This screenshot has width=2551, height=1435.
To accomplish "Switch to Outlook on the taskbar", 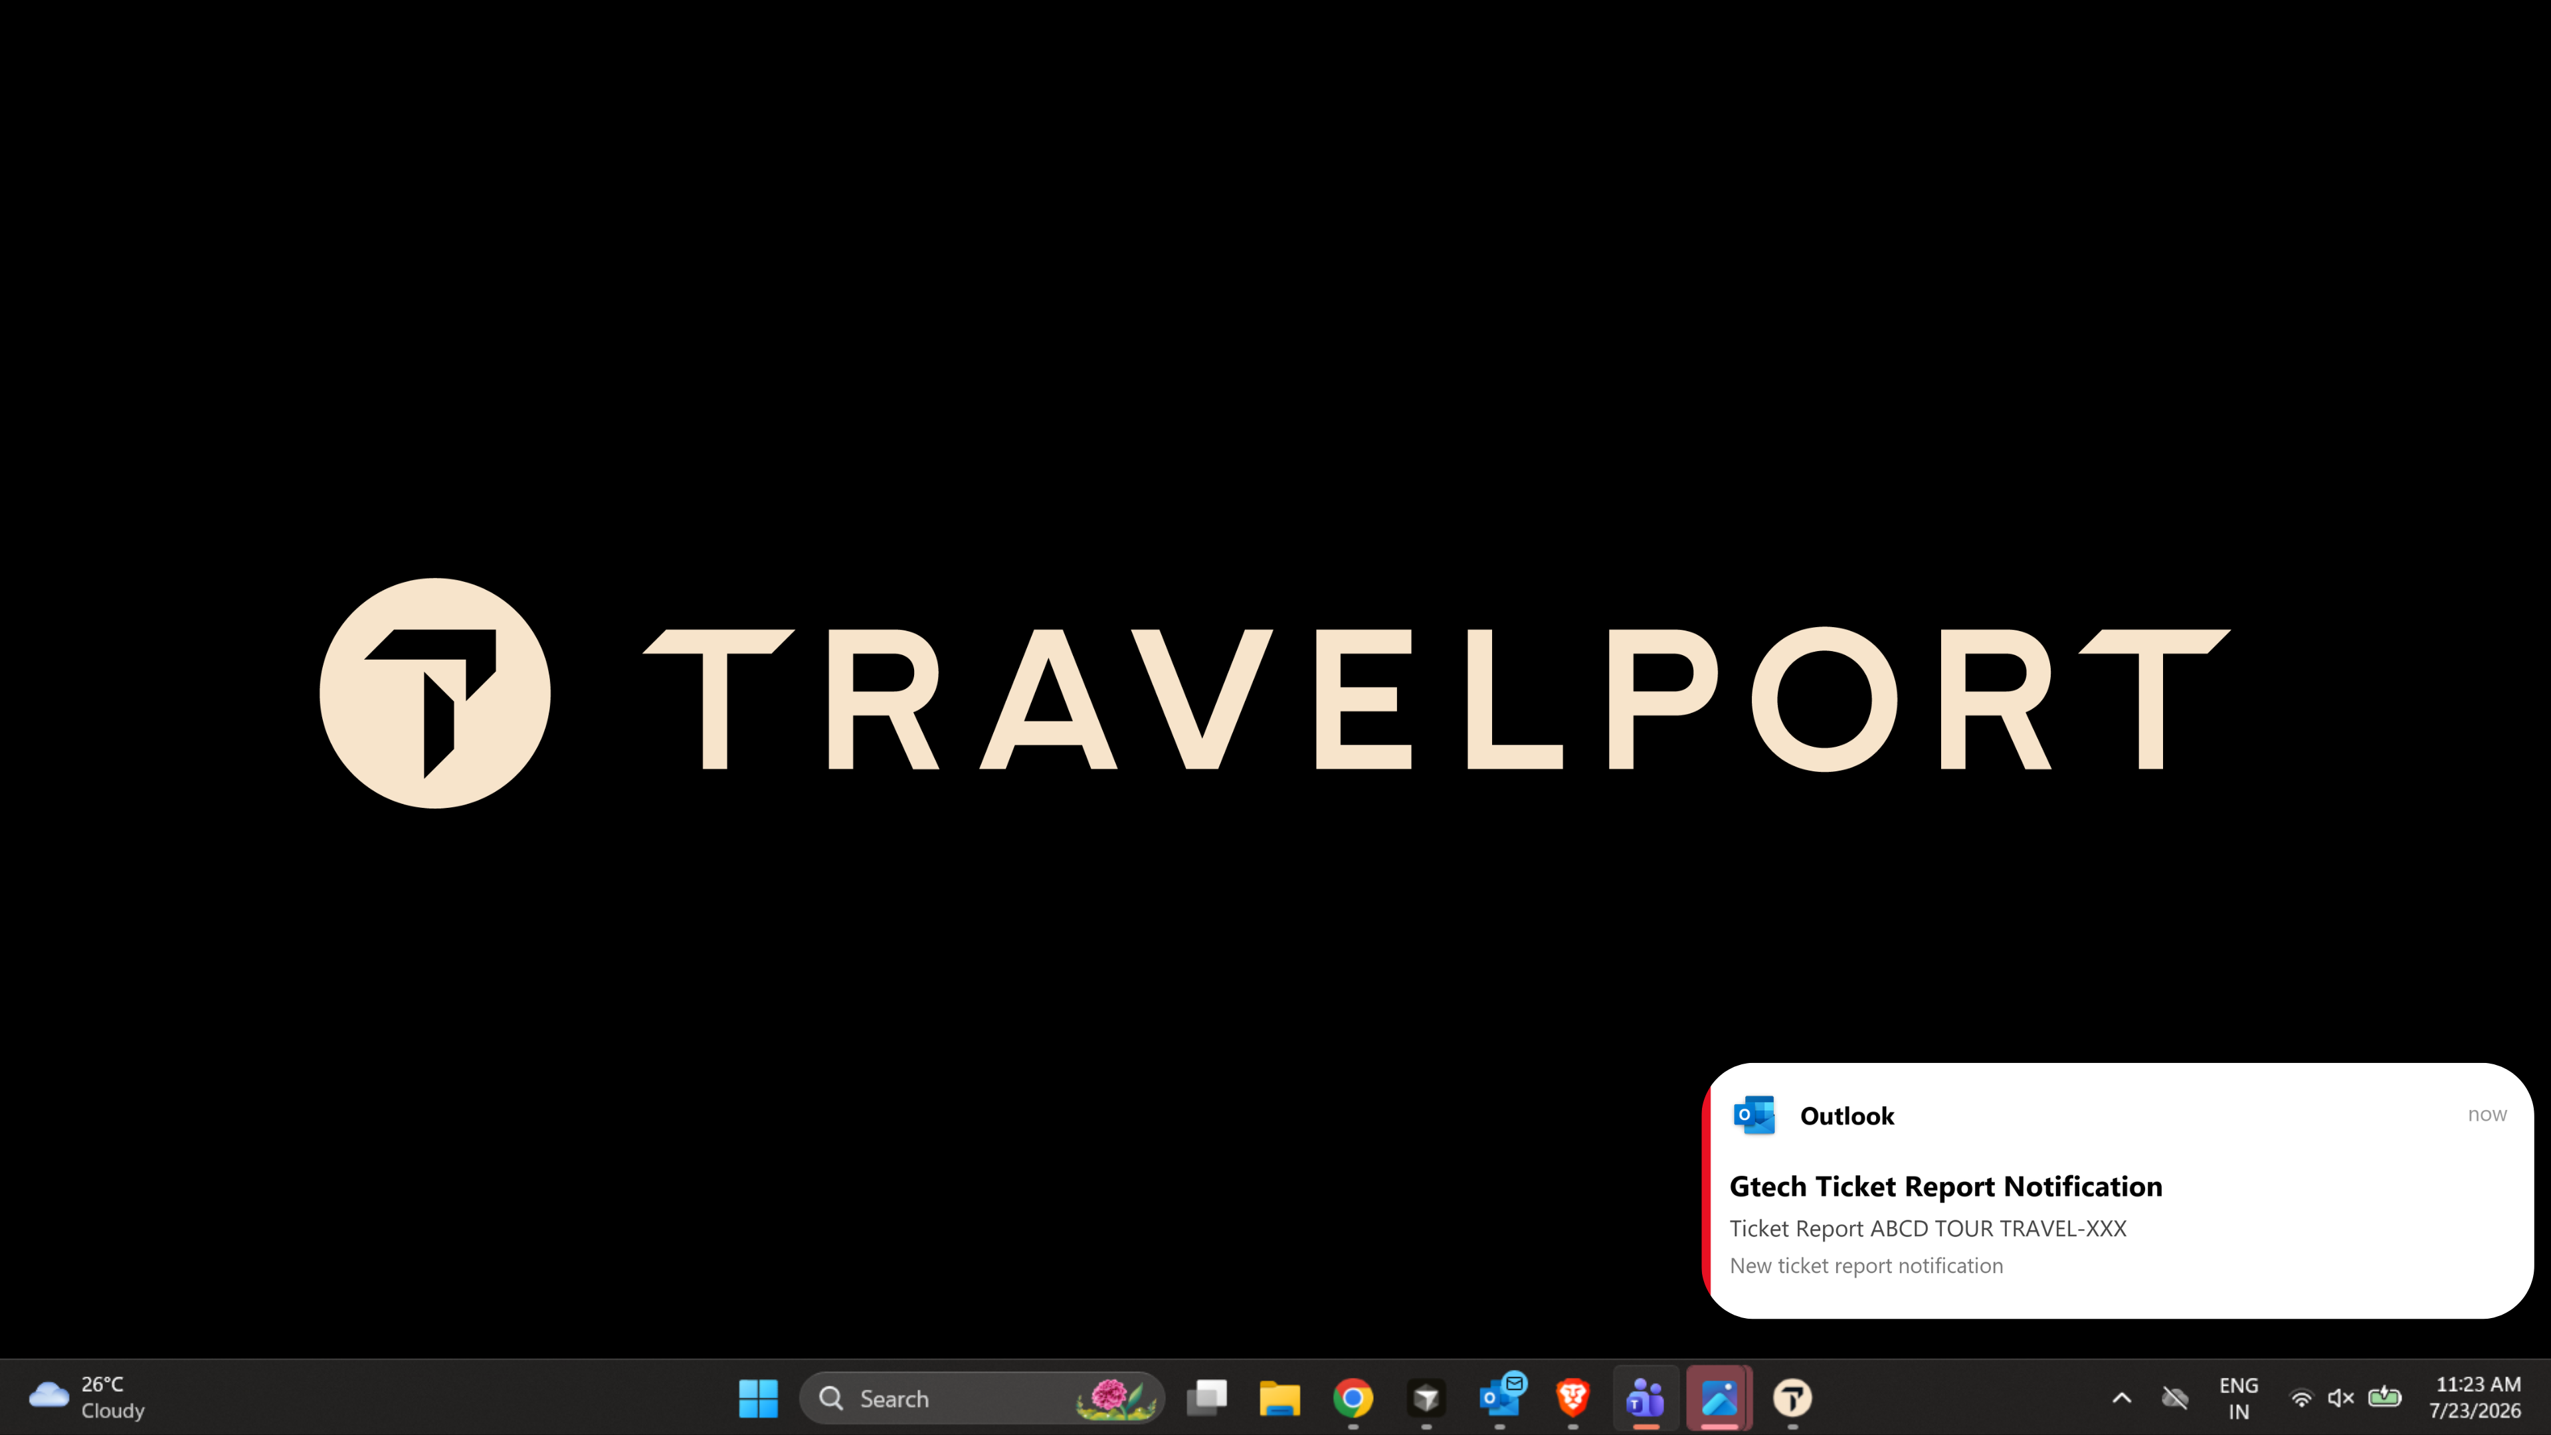I will click(1500, 1396).
